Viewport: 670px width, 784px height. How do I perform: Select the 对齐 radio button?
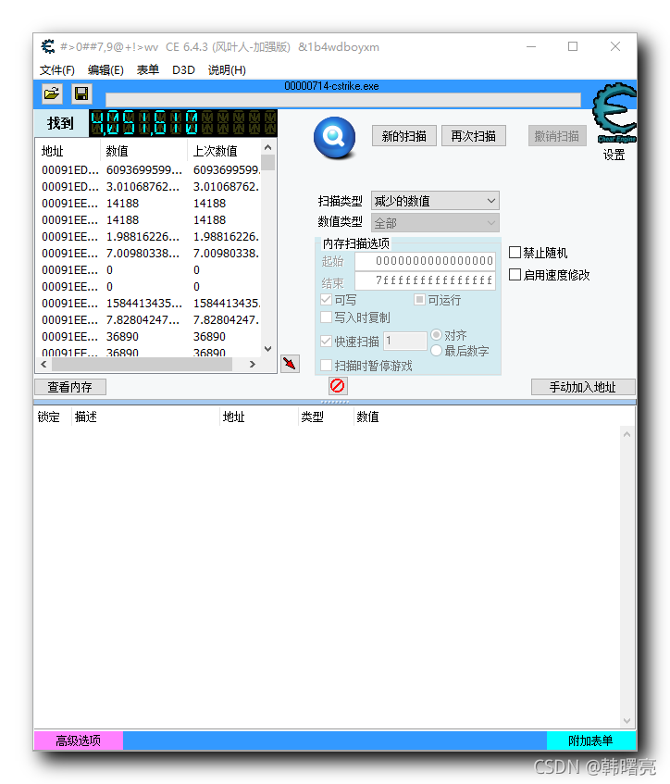pyautogui.click(x=436, y=334)
